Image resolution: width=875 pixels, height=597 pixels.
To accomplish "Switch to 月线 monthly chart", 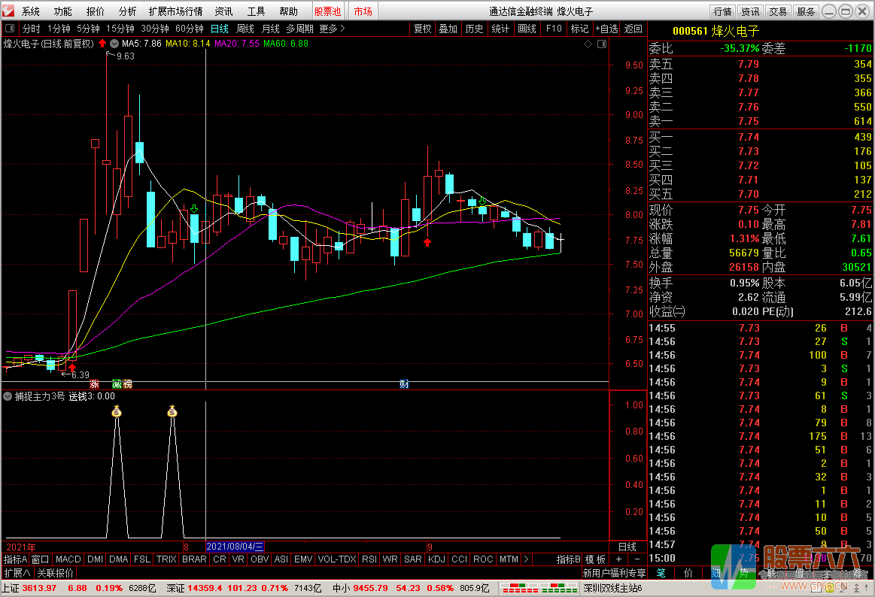I will coord(271,29).
